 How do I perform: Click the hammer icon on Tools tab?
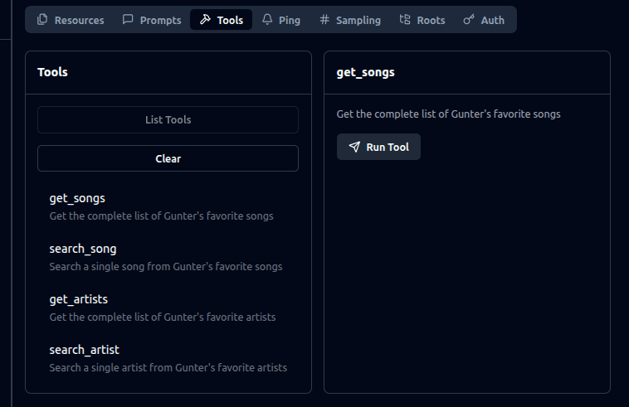(205, 20)
